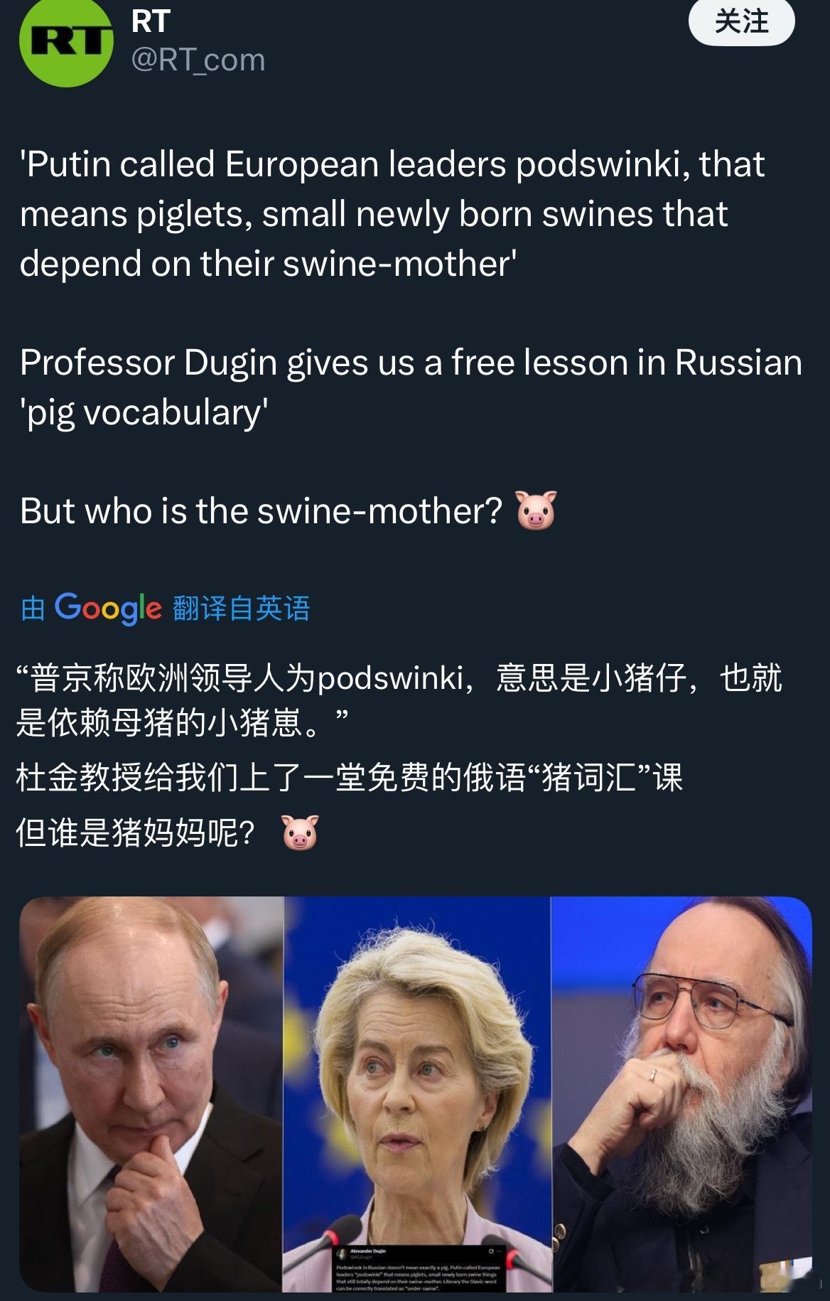Tap the pig emoji in English tweet
The image size is (830, 1301).
click(x=536, y=510)
